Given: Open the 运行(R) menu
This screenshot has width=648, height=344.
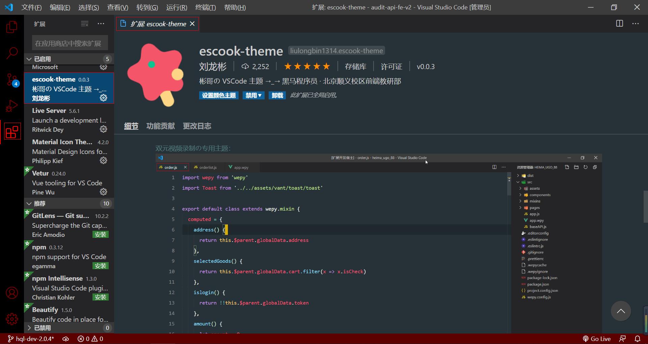Looking at the screenshot, I should pos(177,7).
